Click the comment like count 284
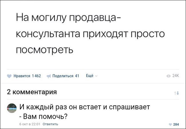Image resolution: width=186 pixels, height=129 pixels. (176, 124)
